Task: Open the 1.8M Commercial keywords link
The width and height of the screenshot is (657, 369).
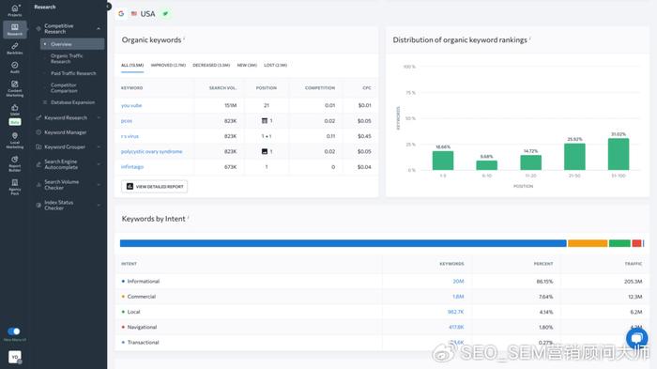Action: click(458, 297)
